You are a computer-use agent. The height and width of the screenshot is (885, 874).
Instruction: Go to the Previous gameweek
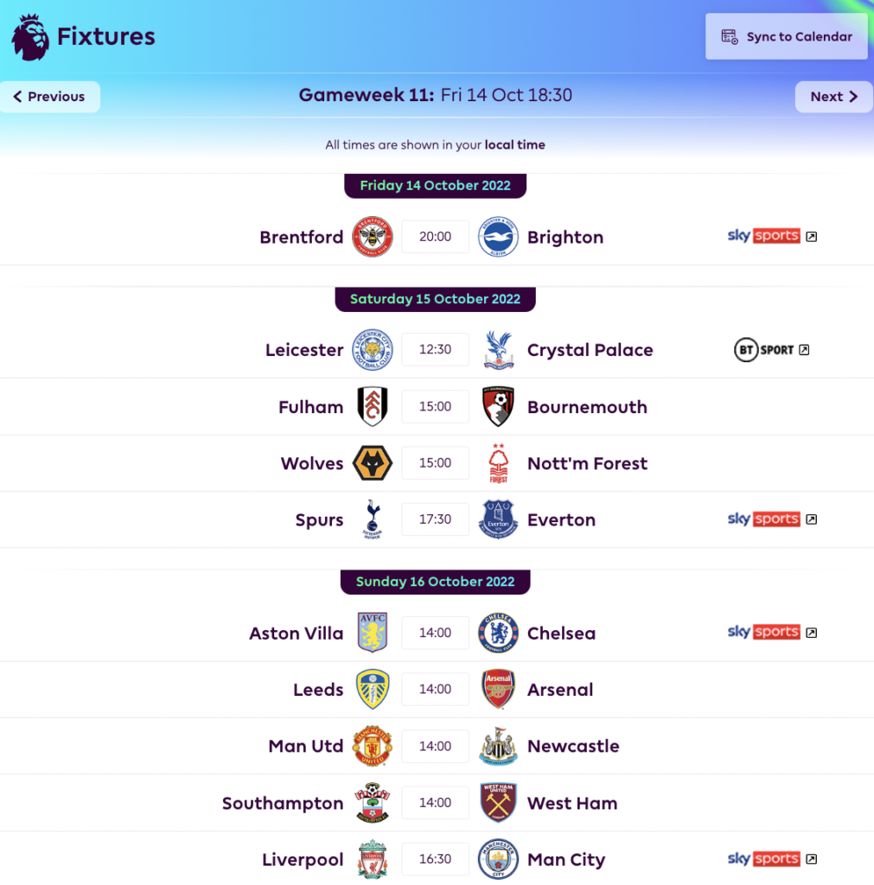click(x=49, y=97)
